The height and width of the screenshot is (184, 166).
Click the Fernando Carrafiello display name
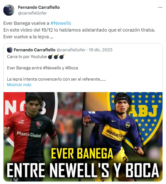coord(39,7)
